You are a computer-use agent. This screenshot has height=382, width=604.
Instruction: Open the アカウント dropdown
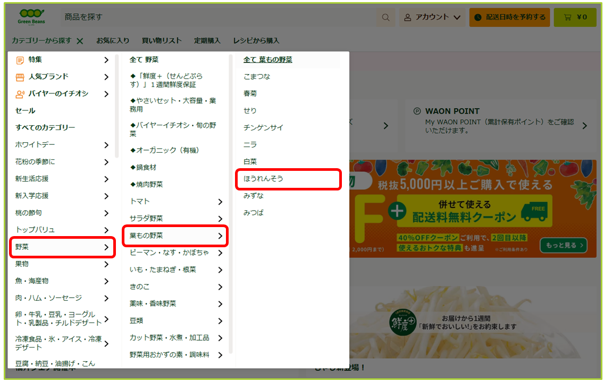432,18
